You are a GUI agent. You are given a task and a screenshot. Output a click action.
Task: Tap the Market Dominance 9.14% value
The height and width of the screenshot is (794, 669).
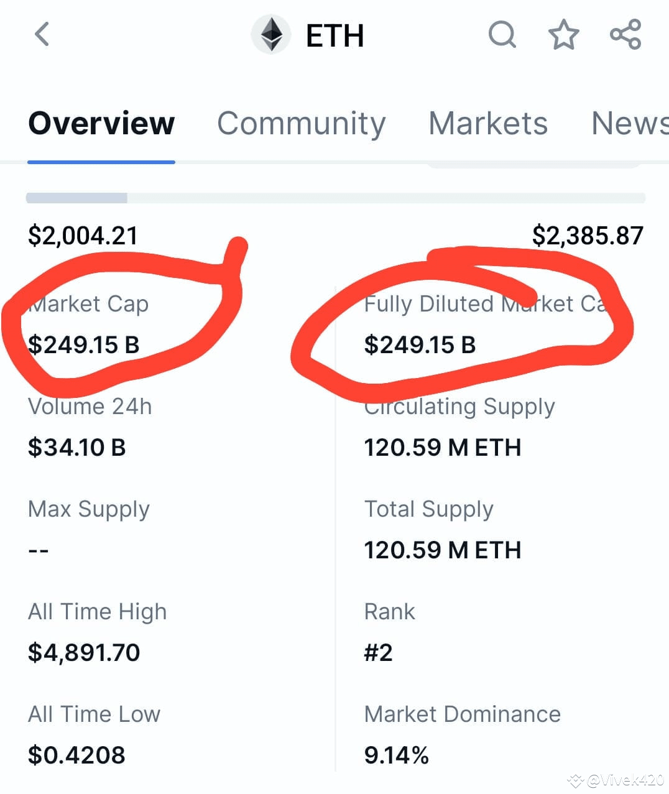coord(397,755)
